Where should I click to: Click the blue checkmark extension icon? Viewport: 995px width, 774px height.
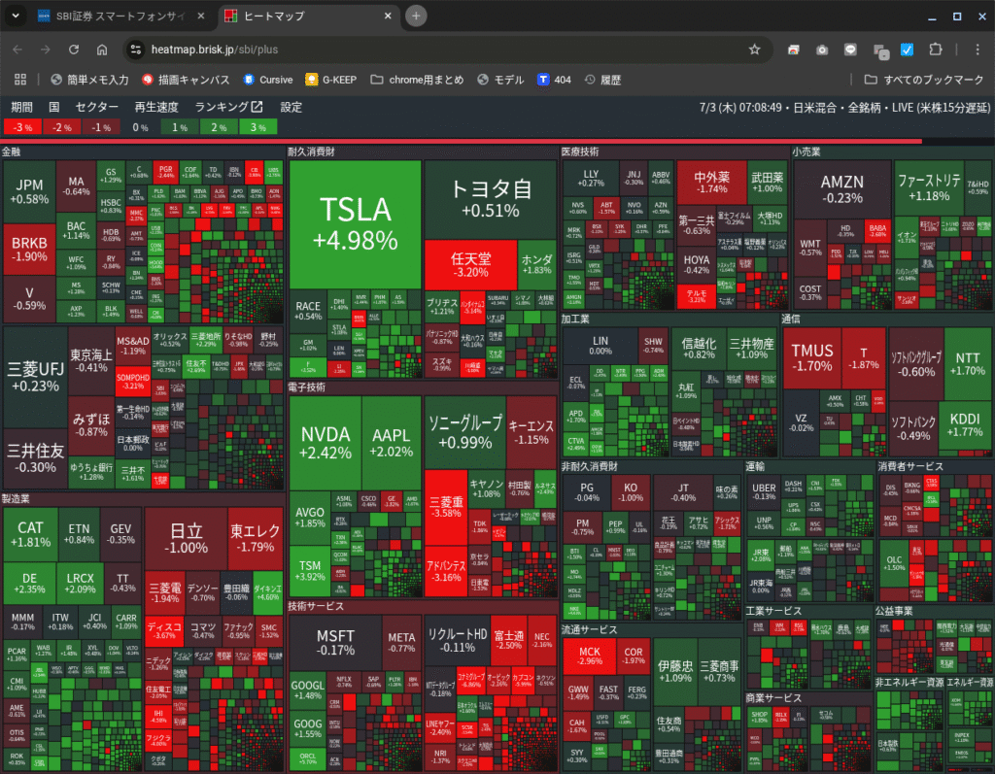(908, 50)
